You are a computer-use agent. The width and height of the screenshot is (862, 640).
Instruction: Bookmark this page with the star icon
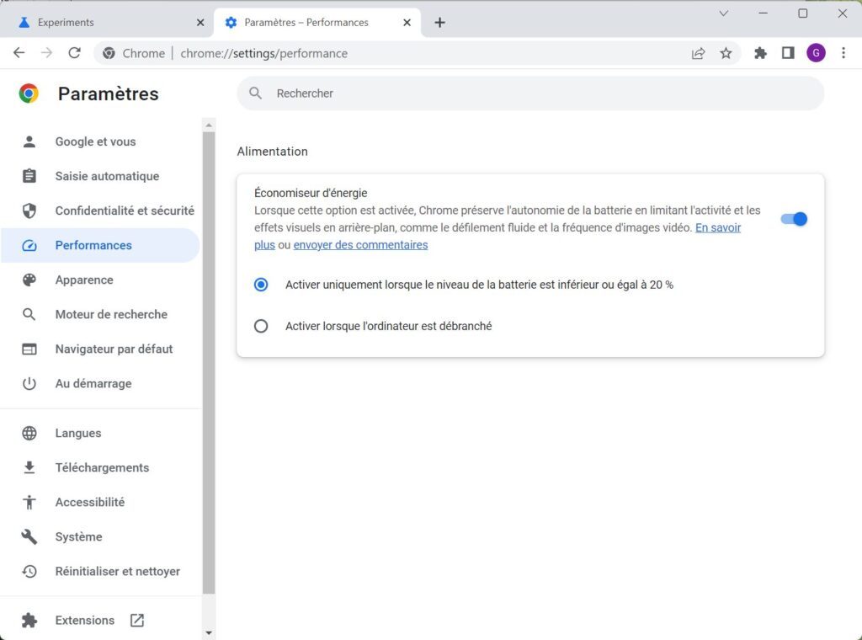(726, 53)
